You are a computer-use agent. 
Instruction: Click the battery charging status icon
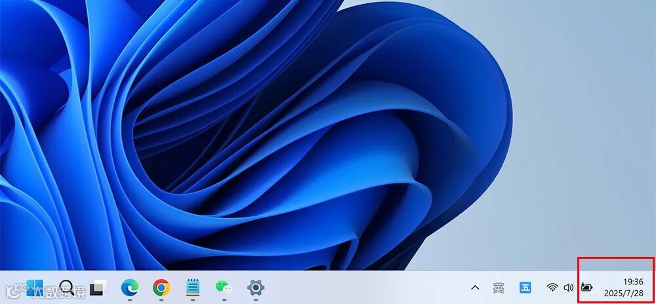pos(587,288)
